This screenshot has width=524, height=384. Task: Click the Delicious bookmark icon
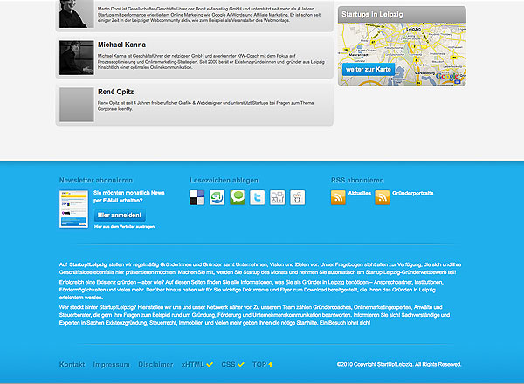tap(196, 197)
